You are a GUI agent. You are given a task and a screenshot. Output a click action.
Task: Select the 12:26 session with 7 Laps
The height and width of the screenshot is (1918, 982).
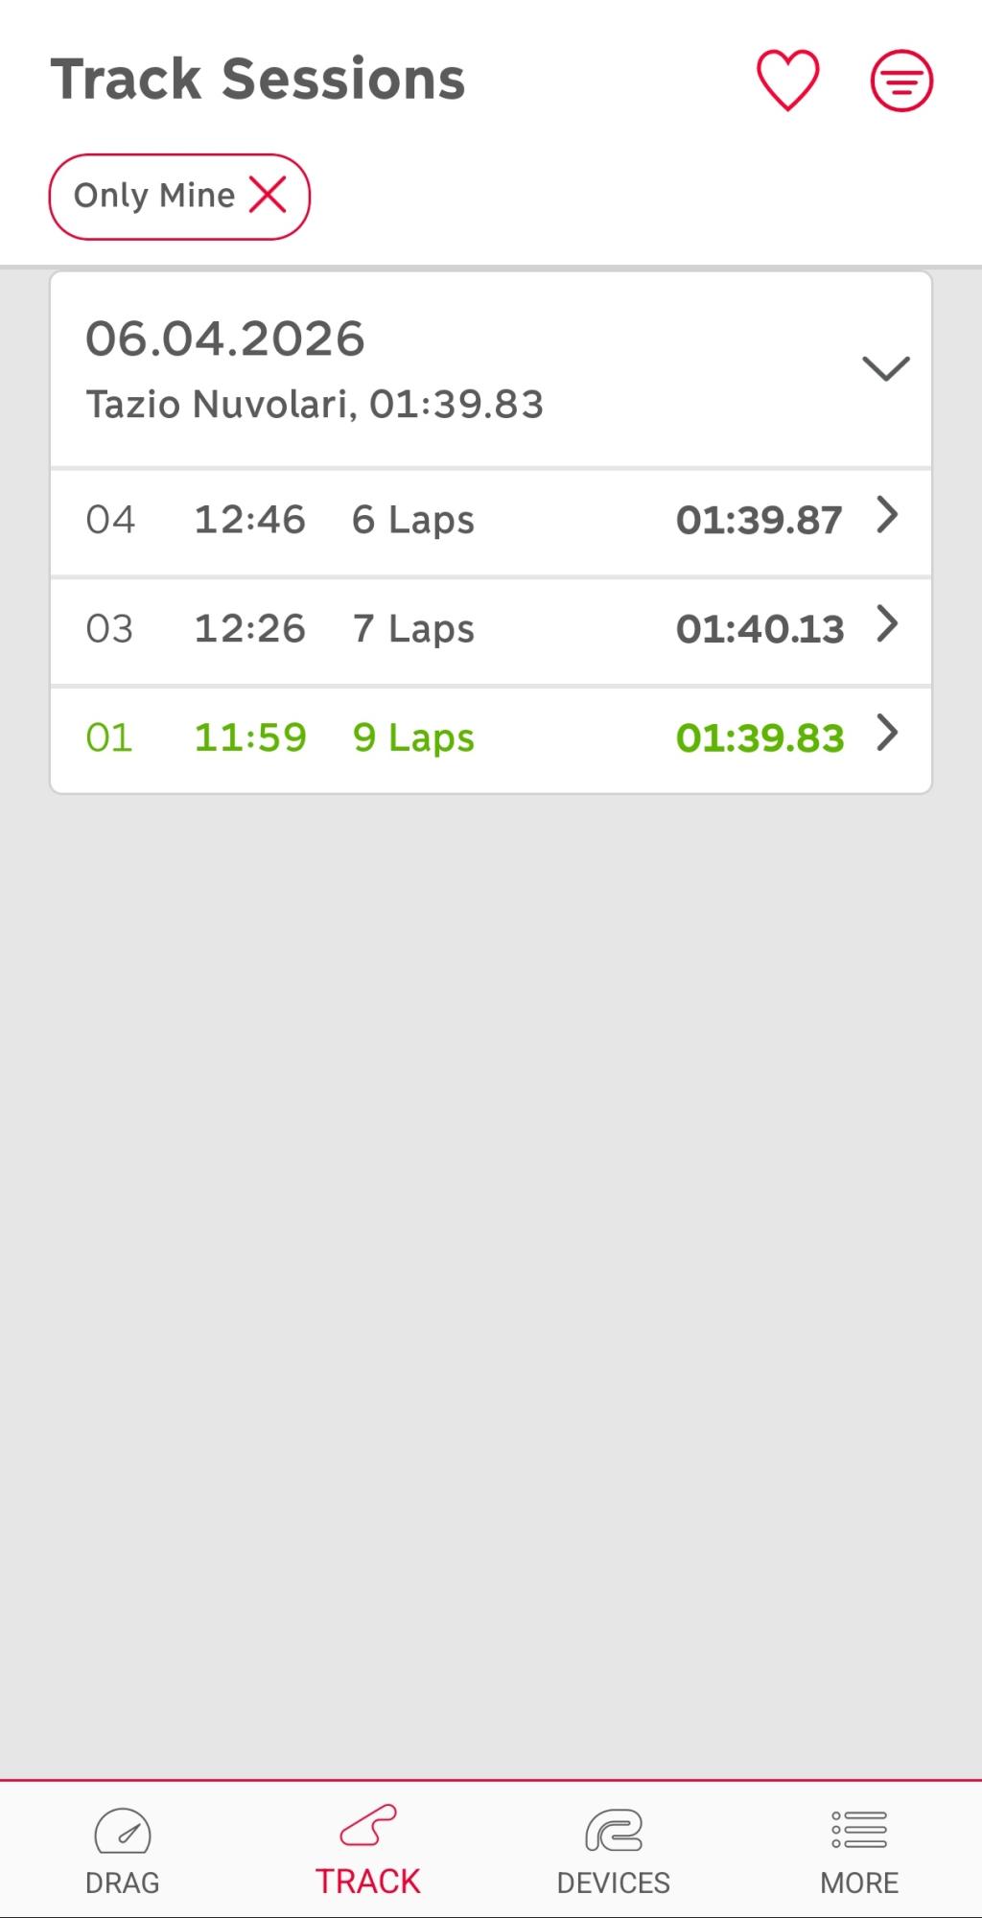[491, 631]
